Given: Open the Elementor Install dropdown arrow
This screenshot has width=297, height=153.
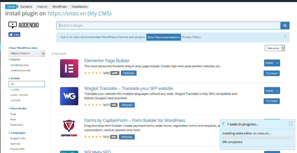Looking at the screenshot, I should (x=277, y=63).
